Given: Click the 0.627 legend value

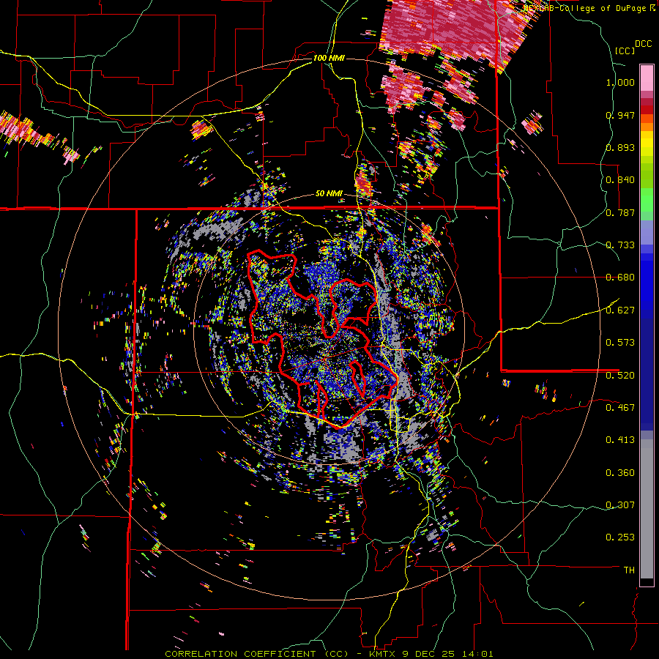Looking at the screenshot, I should coord(620,310).
